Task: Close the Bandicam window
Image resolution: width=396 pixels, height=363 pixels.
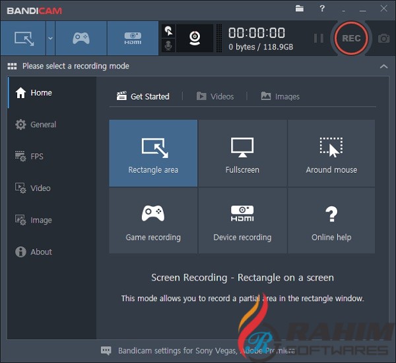Action: coord(383,9)
